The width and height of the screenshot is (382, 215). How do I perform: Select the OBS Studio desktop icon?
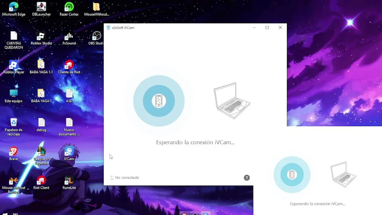pyautogui.click(x=96, y=38)
